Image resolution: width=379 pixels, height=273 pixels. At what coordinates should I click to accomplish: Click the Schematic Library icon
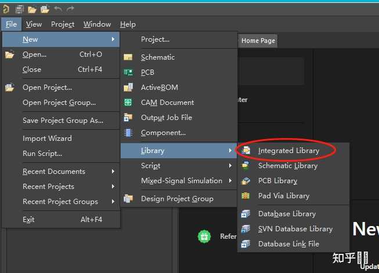tap(246, 166)
